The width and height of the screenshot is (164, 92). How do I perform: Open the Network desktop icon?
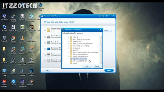coord(4,28)
